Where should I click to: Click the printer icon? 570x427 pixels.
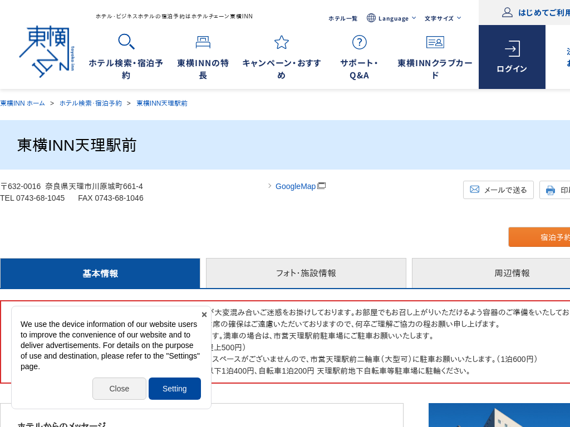pos(551,190)
